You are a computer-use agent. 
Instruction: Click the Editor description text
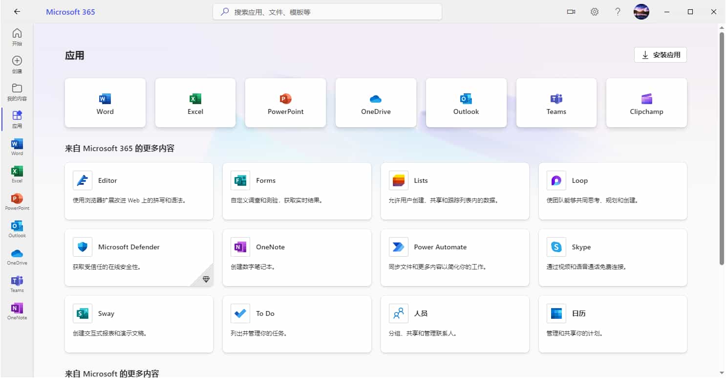(x=130, y=200)
